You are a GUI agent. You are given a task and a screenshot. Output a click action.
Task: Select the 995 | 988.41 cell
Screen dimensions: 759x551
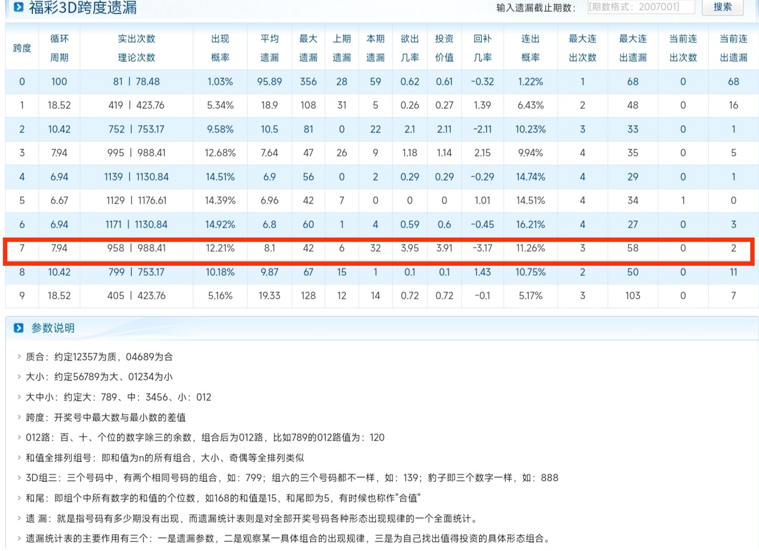[137, 153]
